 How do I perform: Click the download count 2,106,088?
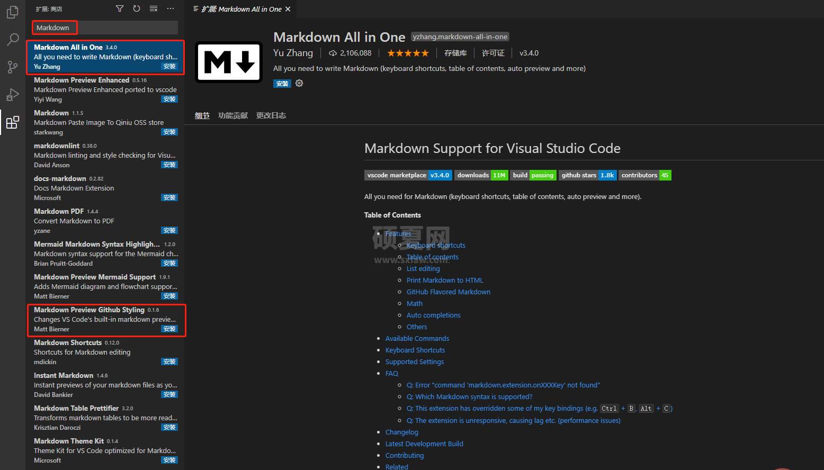350,53
